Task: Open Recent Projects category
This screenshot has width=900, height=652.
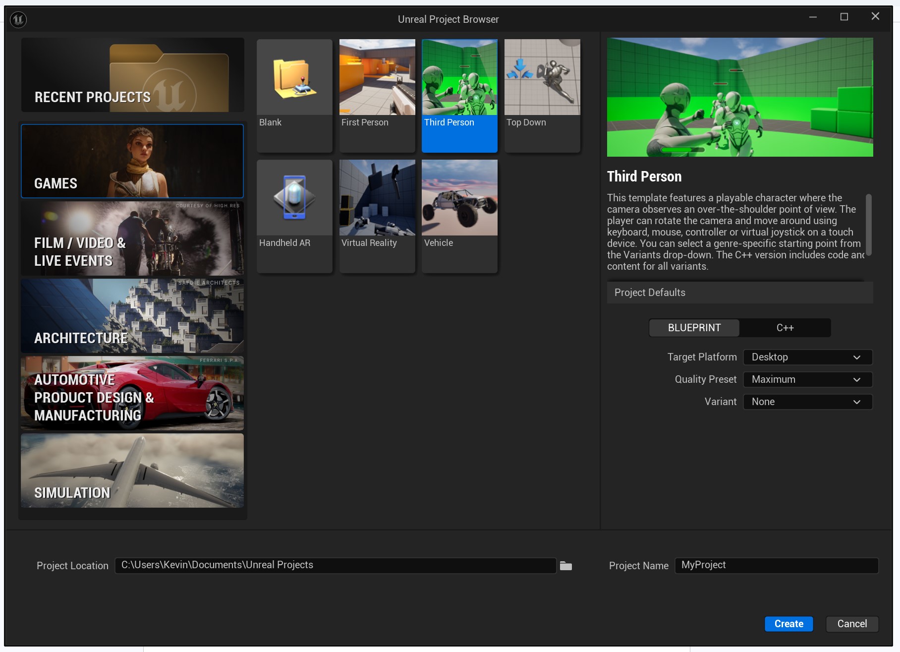Action: tap(132, 75)
